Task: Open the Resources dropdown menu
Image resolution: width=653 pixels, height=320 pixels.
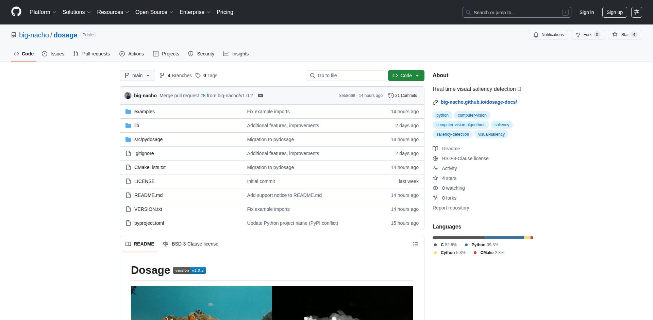Action: coord(113,12)
